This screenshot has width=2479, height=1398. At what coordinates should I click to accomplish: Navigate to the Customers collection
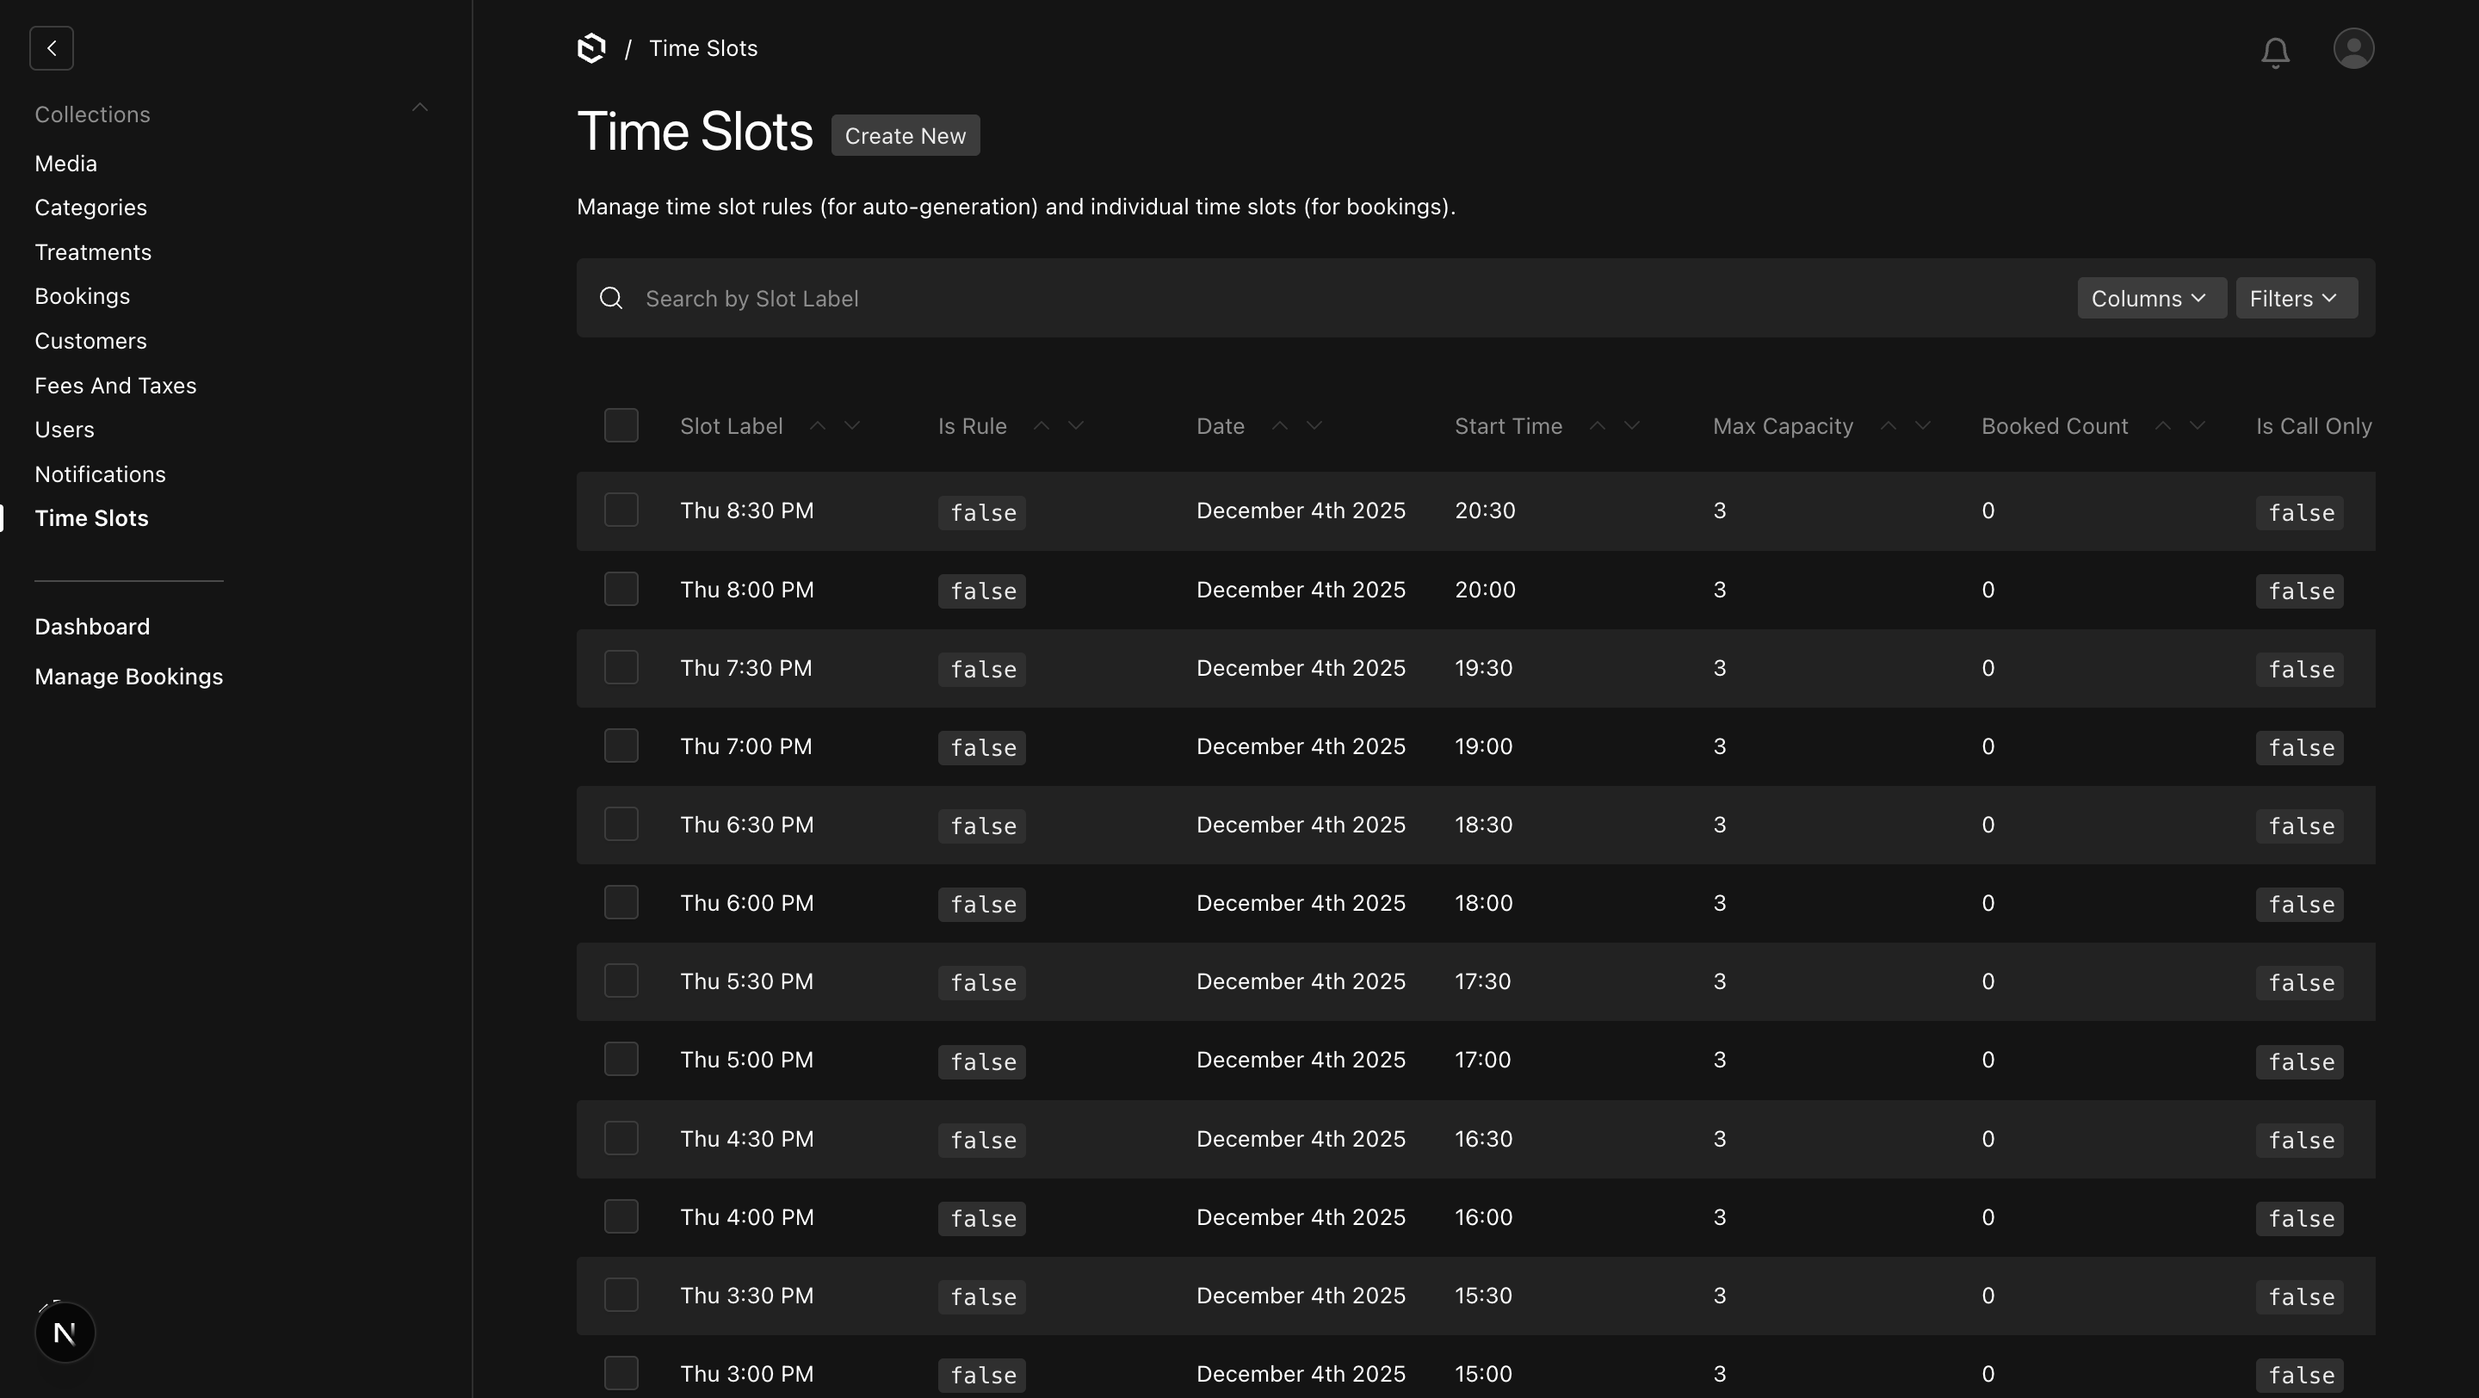click(x=90, y=340)
